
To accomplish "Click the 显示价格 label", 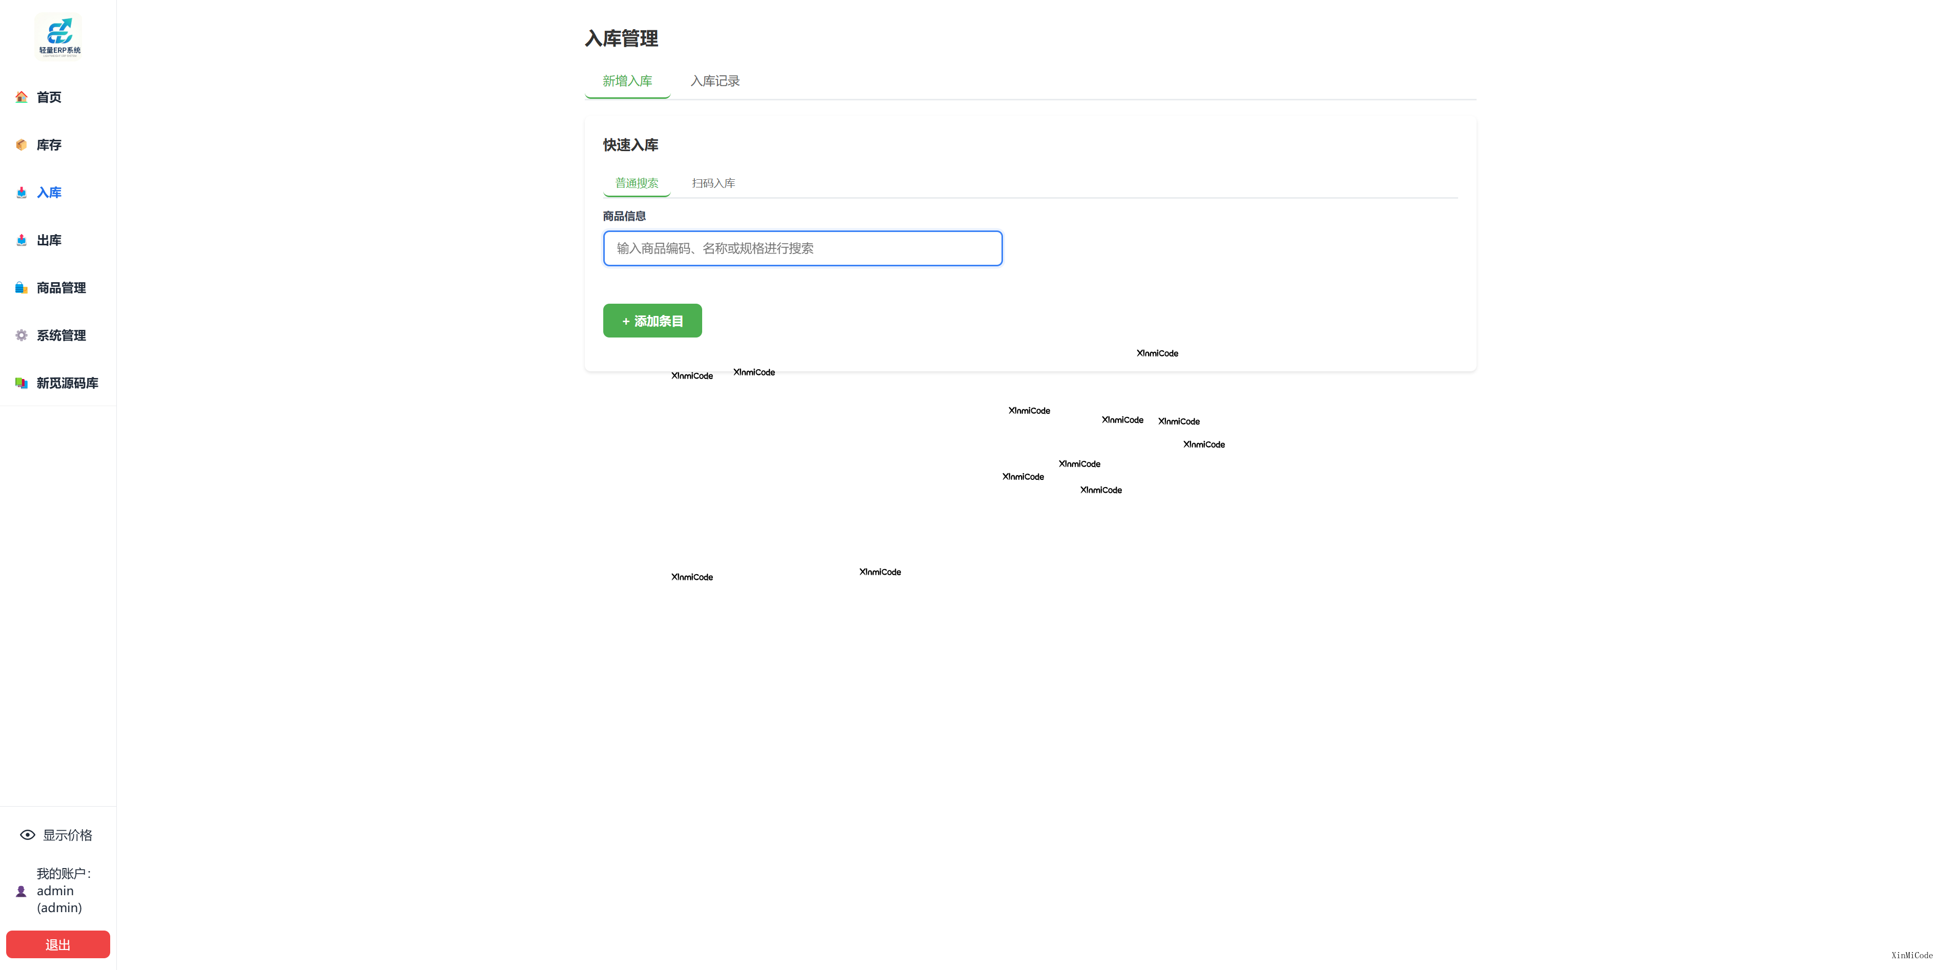I will coord(67,835).
